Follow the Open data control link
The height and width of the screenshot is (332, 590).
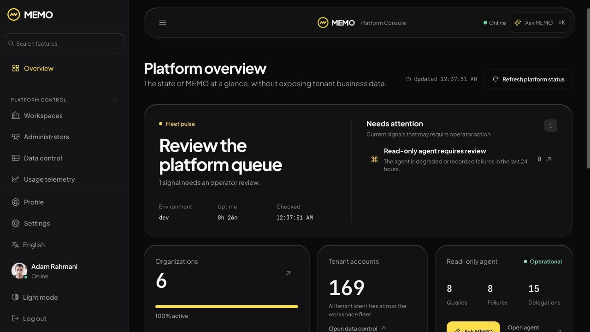[357, 328]
